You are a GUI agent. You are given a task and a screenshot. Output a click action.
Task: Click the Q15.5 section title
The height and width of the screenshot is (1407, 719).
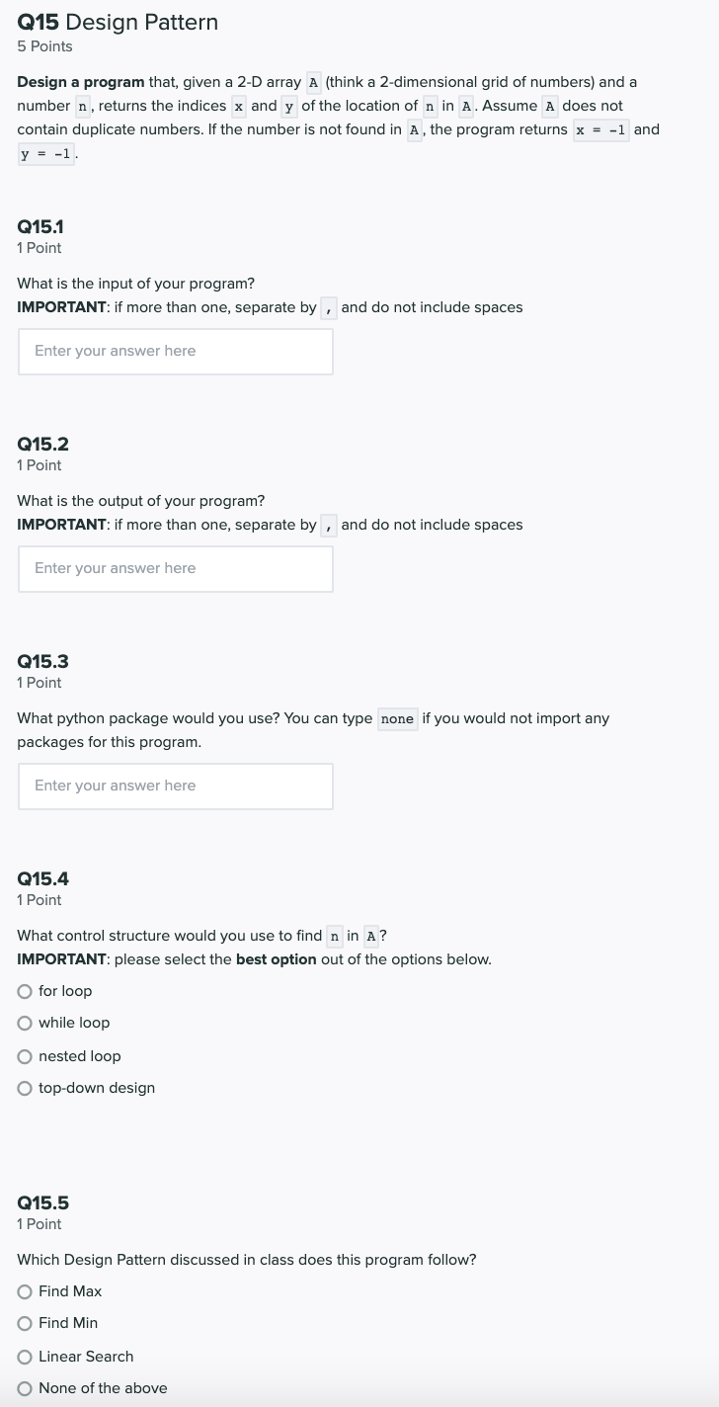click(x=42, y=1202)
